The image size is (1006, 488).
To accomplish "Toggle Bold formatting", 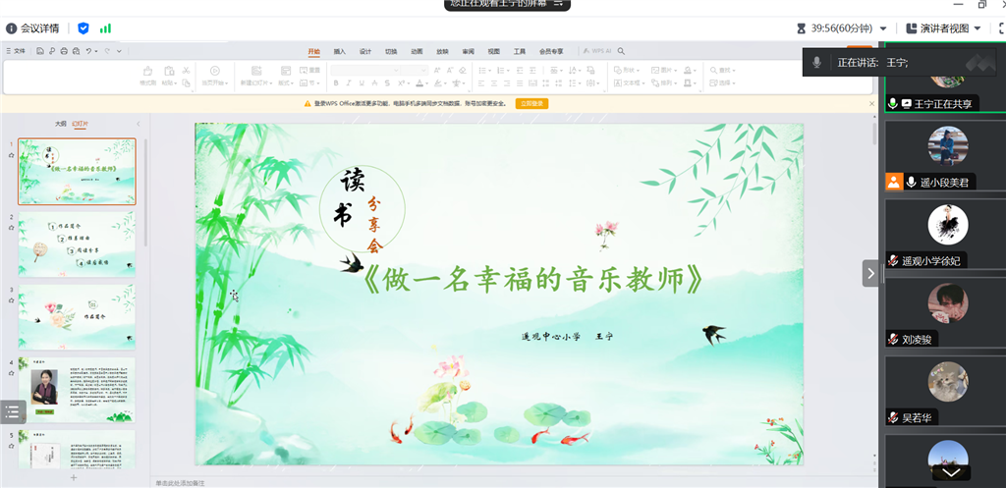I will coord(336,83).
